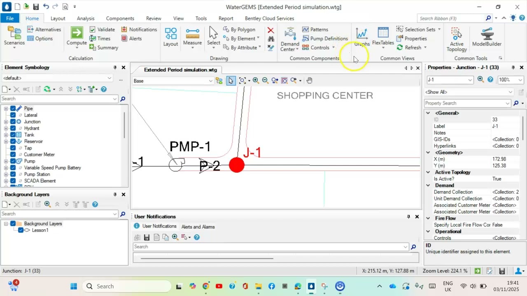Select the Layout drawing tool
Viewport: 527px width, 296px height.
(x=170, y=37)
